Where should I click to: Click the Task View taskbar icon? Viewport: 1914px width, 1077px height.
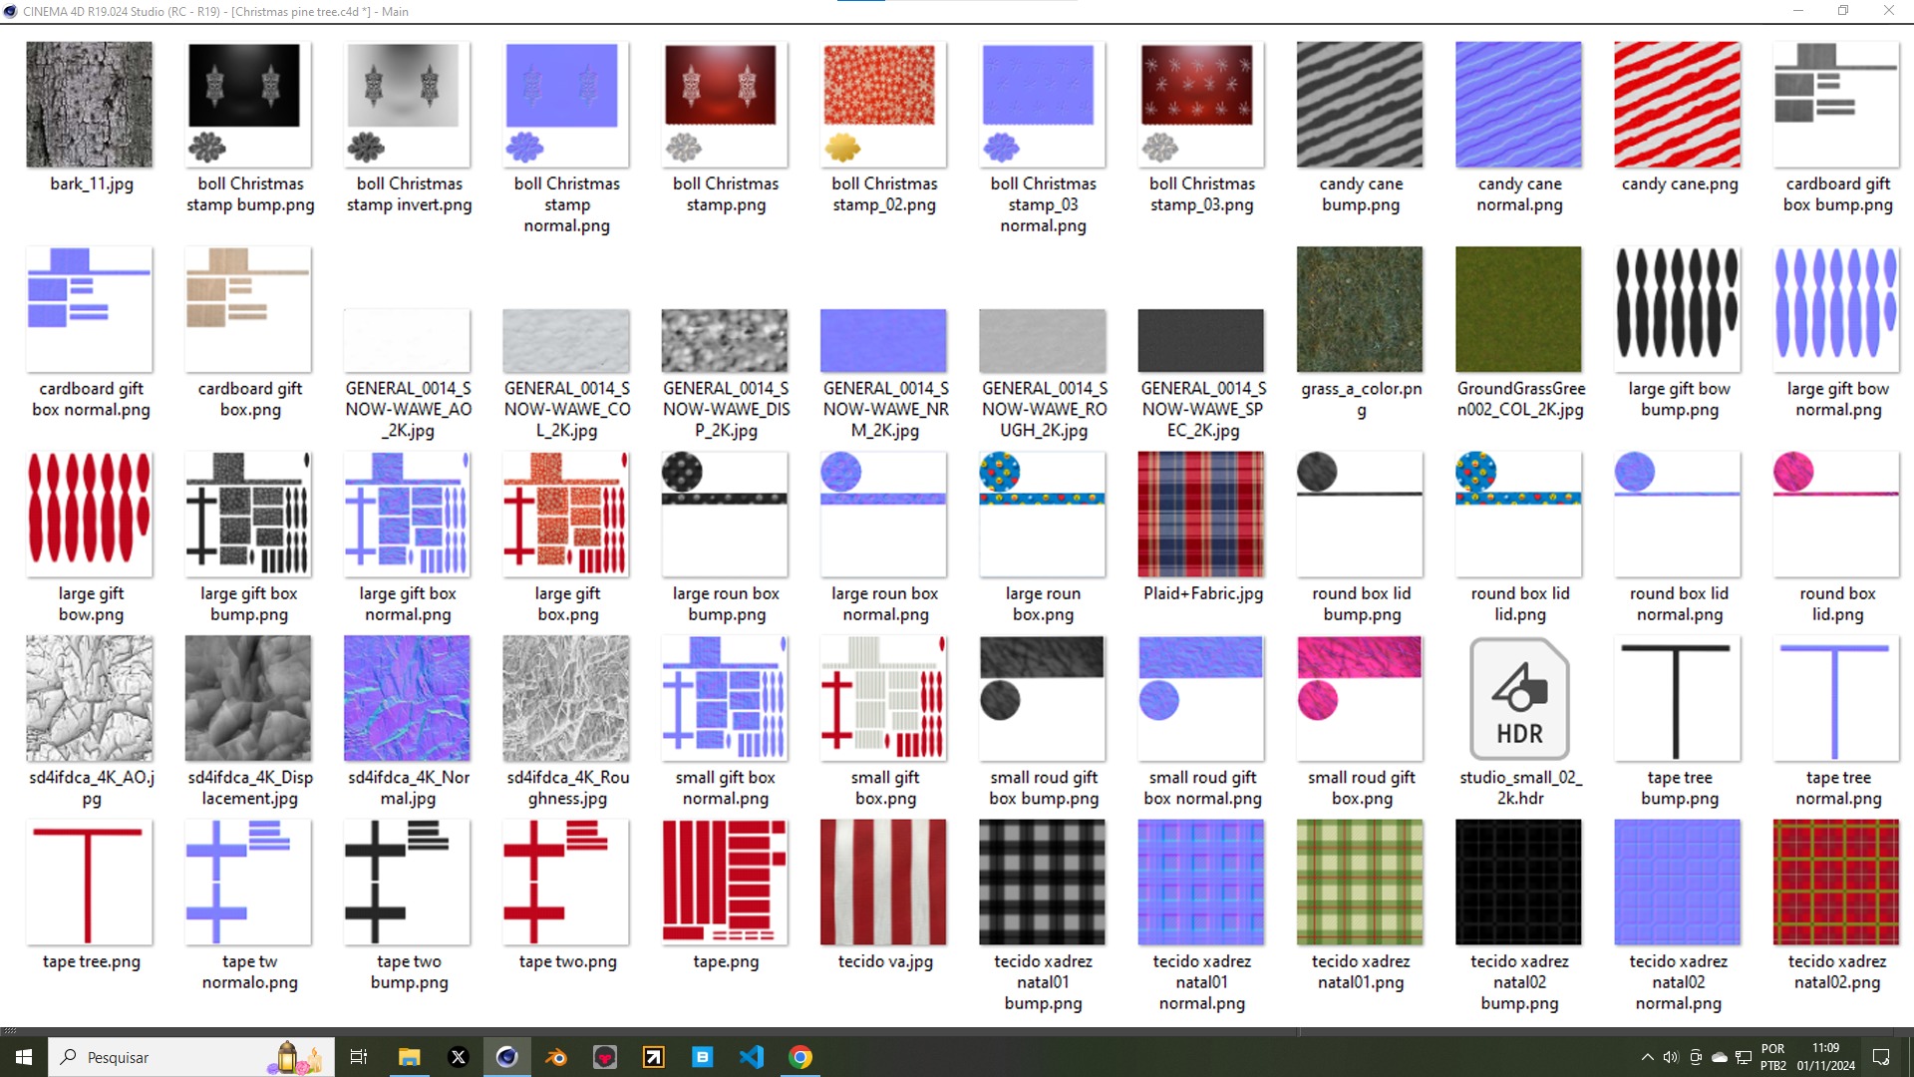(359, 1057)
